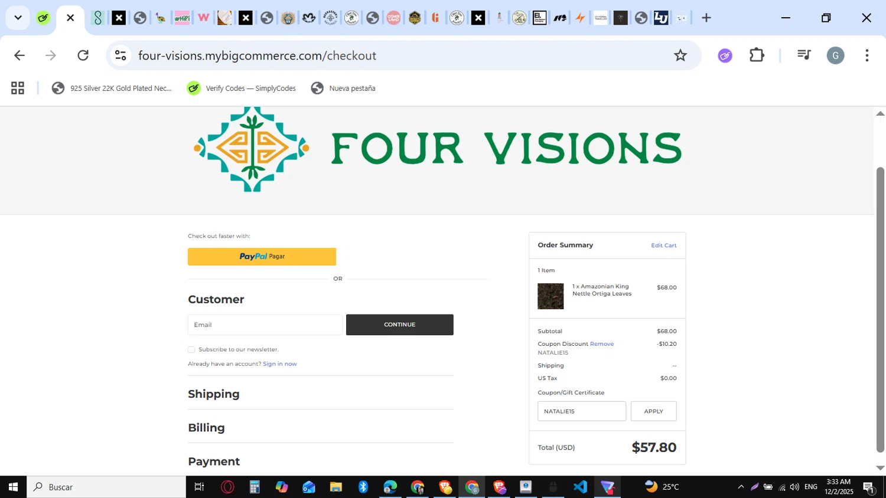Click the Billing section heading
The image size is (886, 498).
(206, 428)
